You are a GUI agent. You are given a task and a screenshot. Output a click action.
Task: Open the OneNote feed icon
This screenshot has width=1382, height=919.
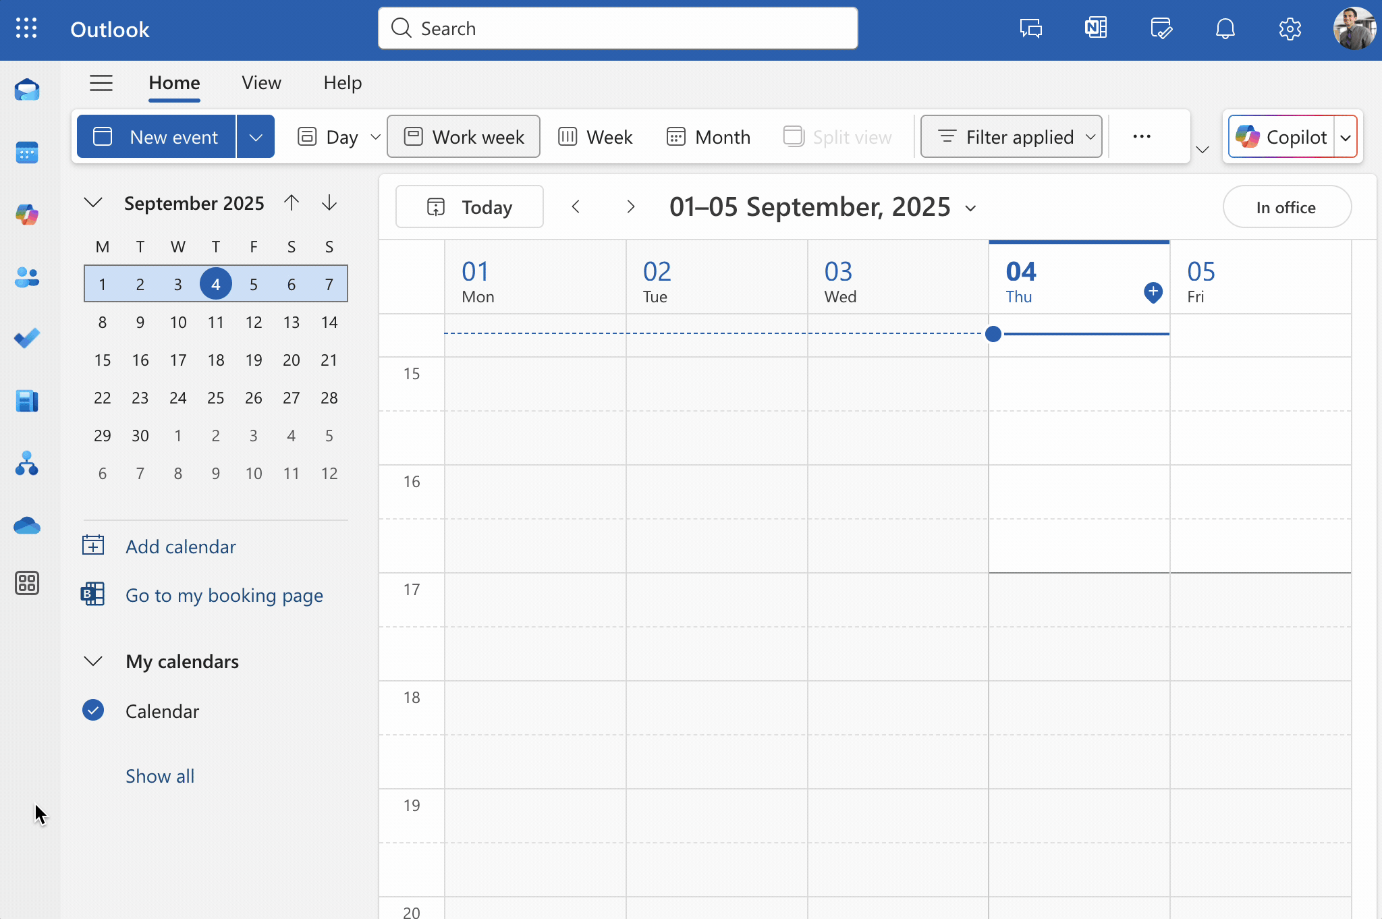tap(1095, 28)
